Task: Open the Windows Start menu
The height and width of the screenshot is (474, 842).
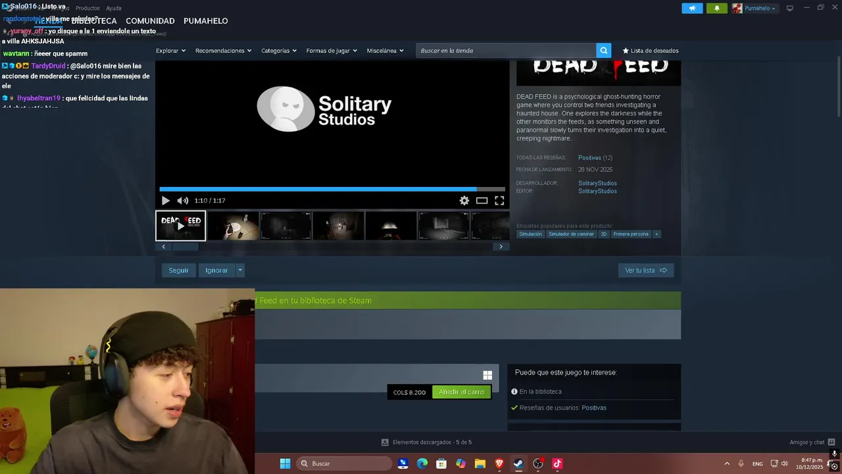Action: [285, 463]
